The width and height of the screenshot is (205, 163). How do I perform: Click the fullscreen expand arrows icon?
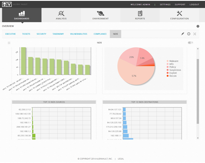point(195,34)
